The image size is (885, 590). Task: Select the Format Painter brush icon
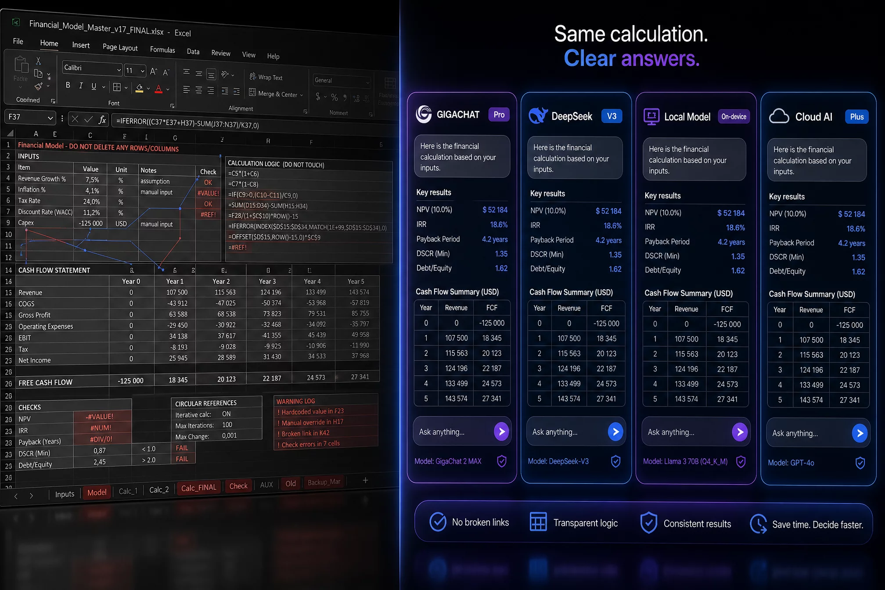(x=39, y=86)
